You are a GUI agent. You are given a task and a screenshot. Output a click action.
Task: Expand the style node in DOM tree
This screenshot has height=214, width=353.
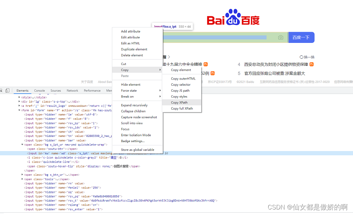[19, 97]
